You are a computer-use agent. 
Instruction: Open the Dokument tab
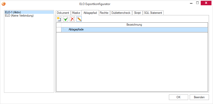point(63,13)
